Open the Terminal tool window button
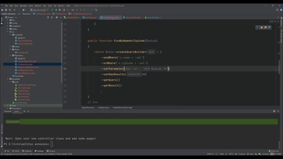The height and width of the screenshot is (159, 283). tap(39, 151)
